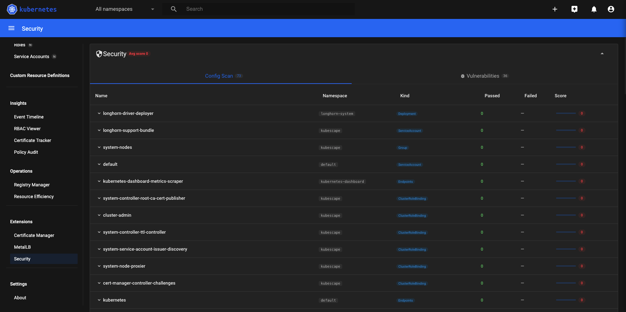Expand the system-nodes row

[x=99, y=147]
